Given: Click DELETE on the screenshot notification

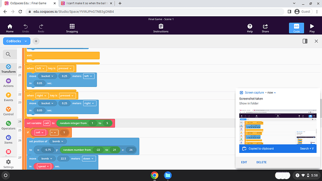Looking at the screenshot, I should (261, 162).
